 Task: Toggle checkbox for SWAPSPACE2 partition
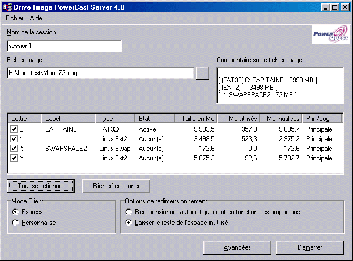[x=14, y=149]
